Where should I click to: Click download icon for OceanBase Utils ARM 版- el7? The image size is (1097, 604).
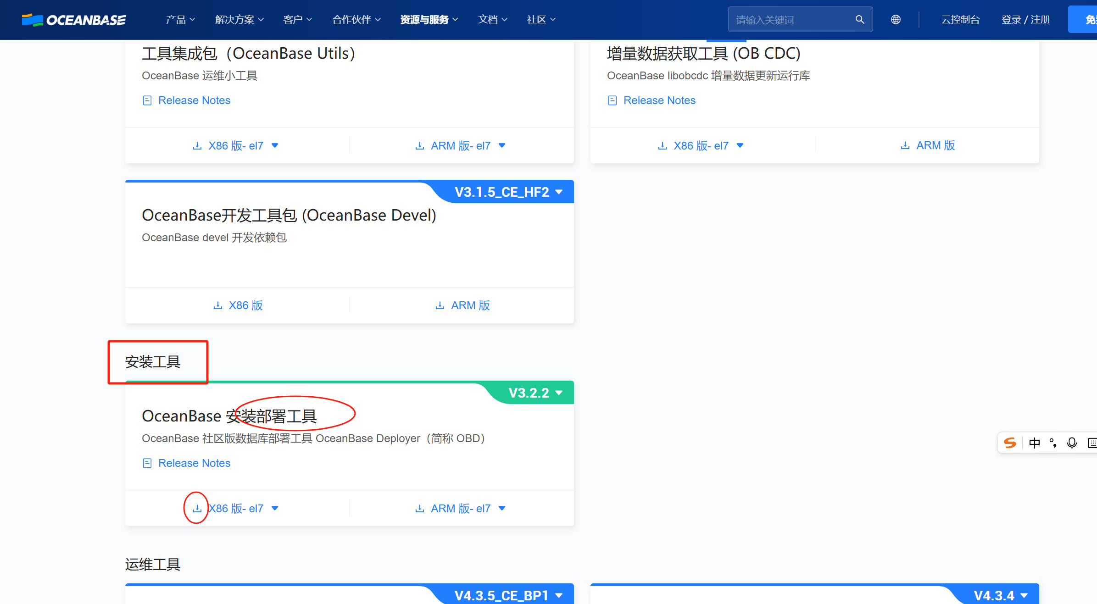420,146
